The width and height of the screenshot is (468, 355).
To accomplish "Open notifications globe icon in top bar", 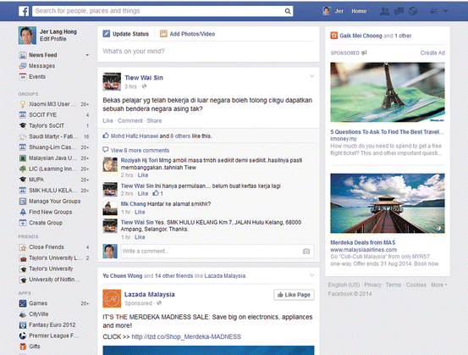I will (413, 11).
